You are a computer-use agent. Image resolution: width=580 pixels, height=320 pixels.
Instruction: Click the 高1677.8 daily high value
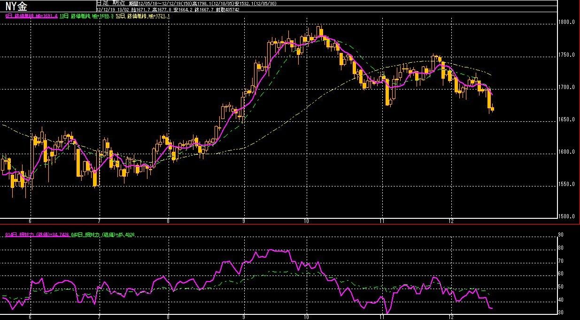pyautogui.click(x=162, y=9)
